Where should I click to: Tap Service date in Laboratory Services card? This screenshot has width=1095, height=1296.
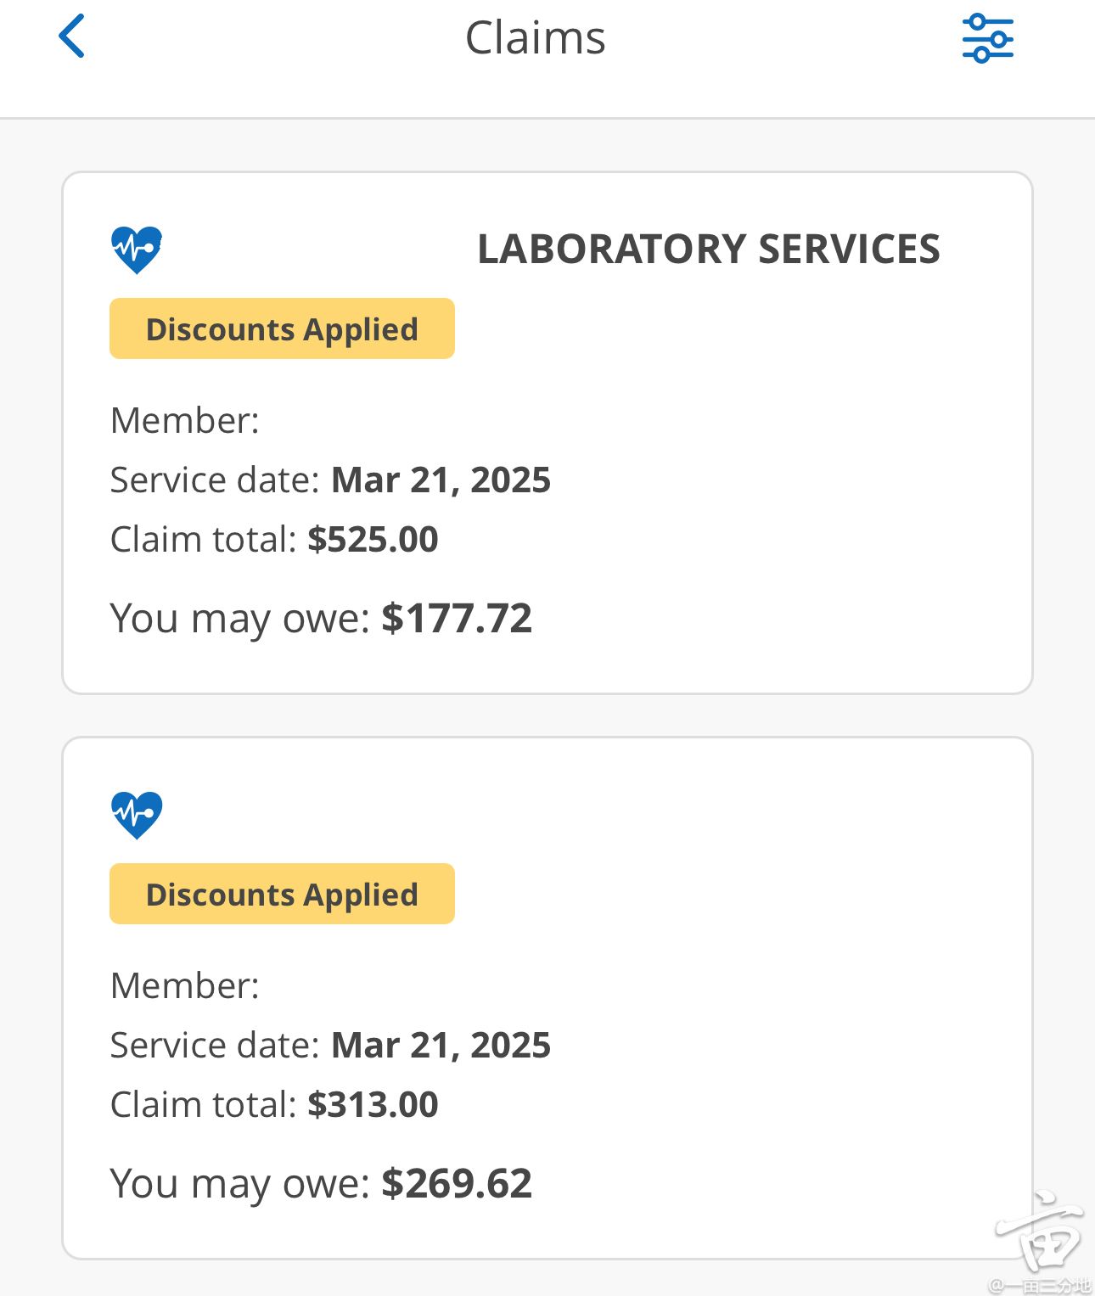click(330, 480)
